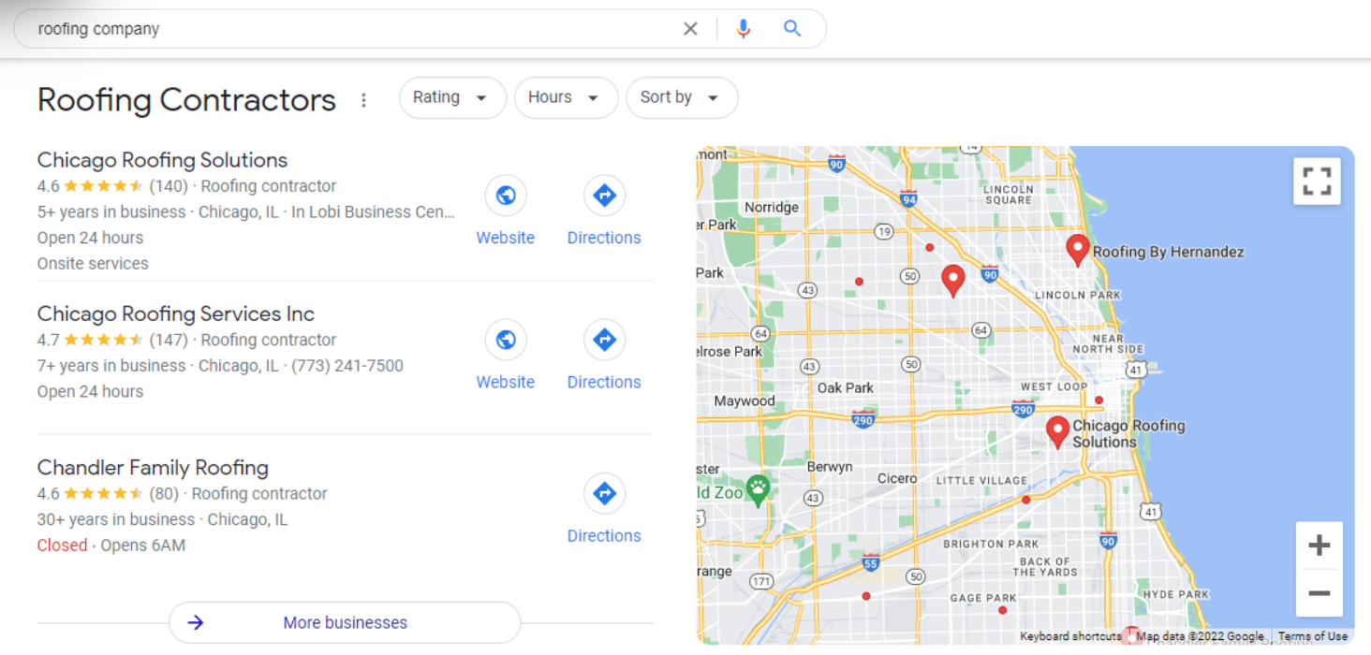
Task: Zoom out on the map
Action: (1319, 593)
